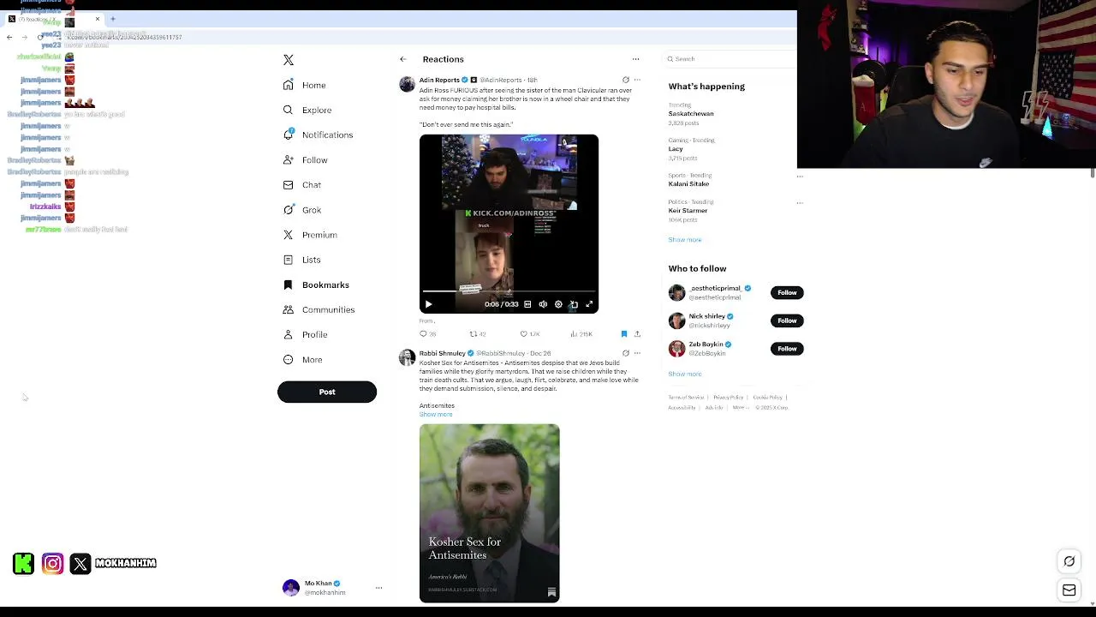
Task: Click the Communities sidebar icon
Action: 289,309
